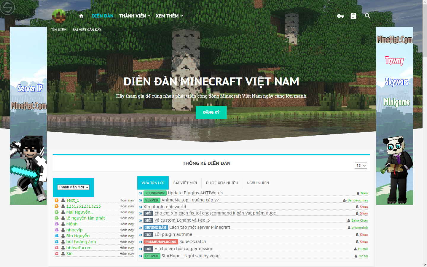The width and height of the screenshot is (427, 267).
Task: Click the add-user icon beside Banbeucmas
Action: 345,201
